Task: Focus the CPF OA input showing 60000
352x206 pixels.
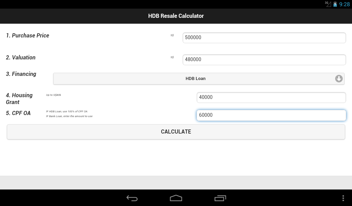Action: tap(271, 115)
